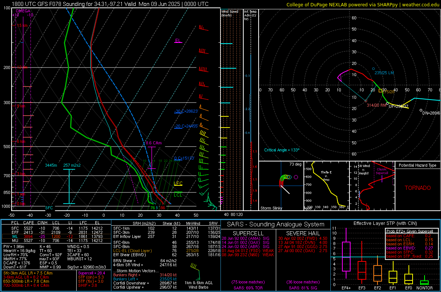Click the UP=296/37 Corfidi upshear marker
This screenshot has height=292, width=441.
[388, 104]
